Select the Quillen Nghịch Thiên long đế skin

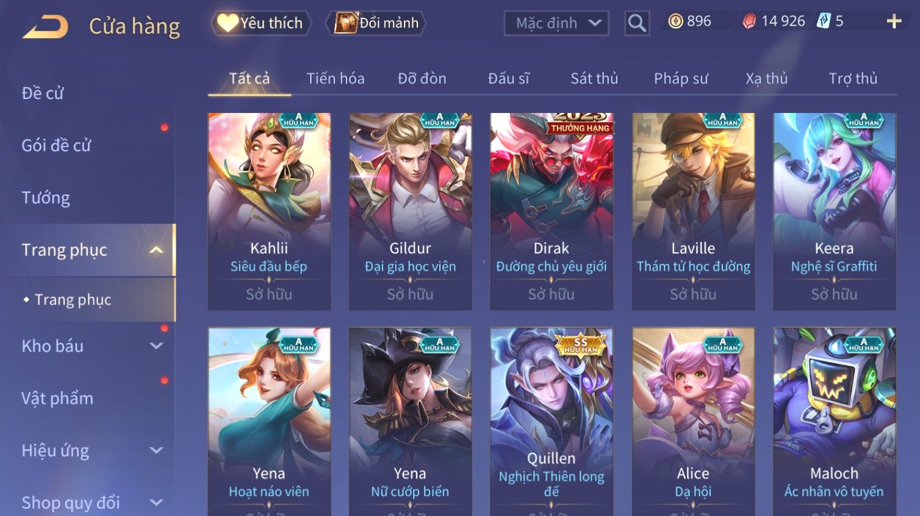[552, 421]
